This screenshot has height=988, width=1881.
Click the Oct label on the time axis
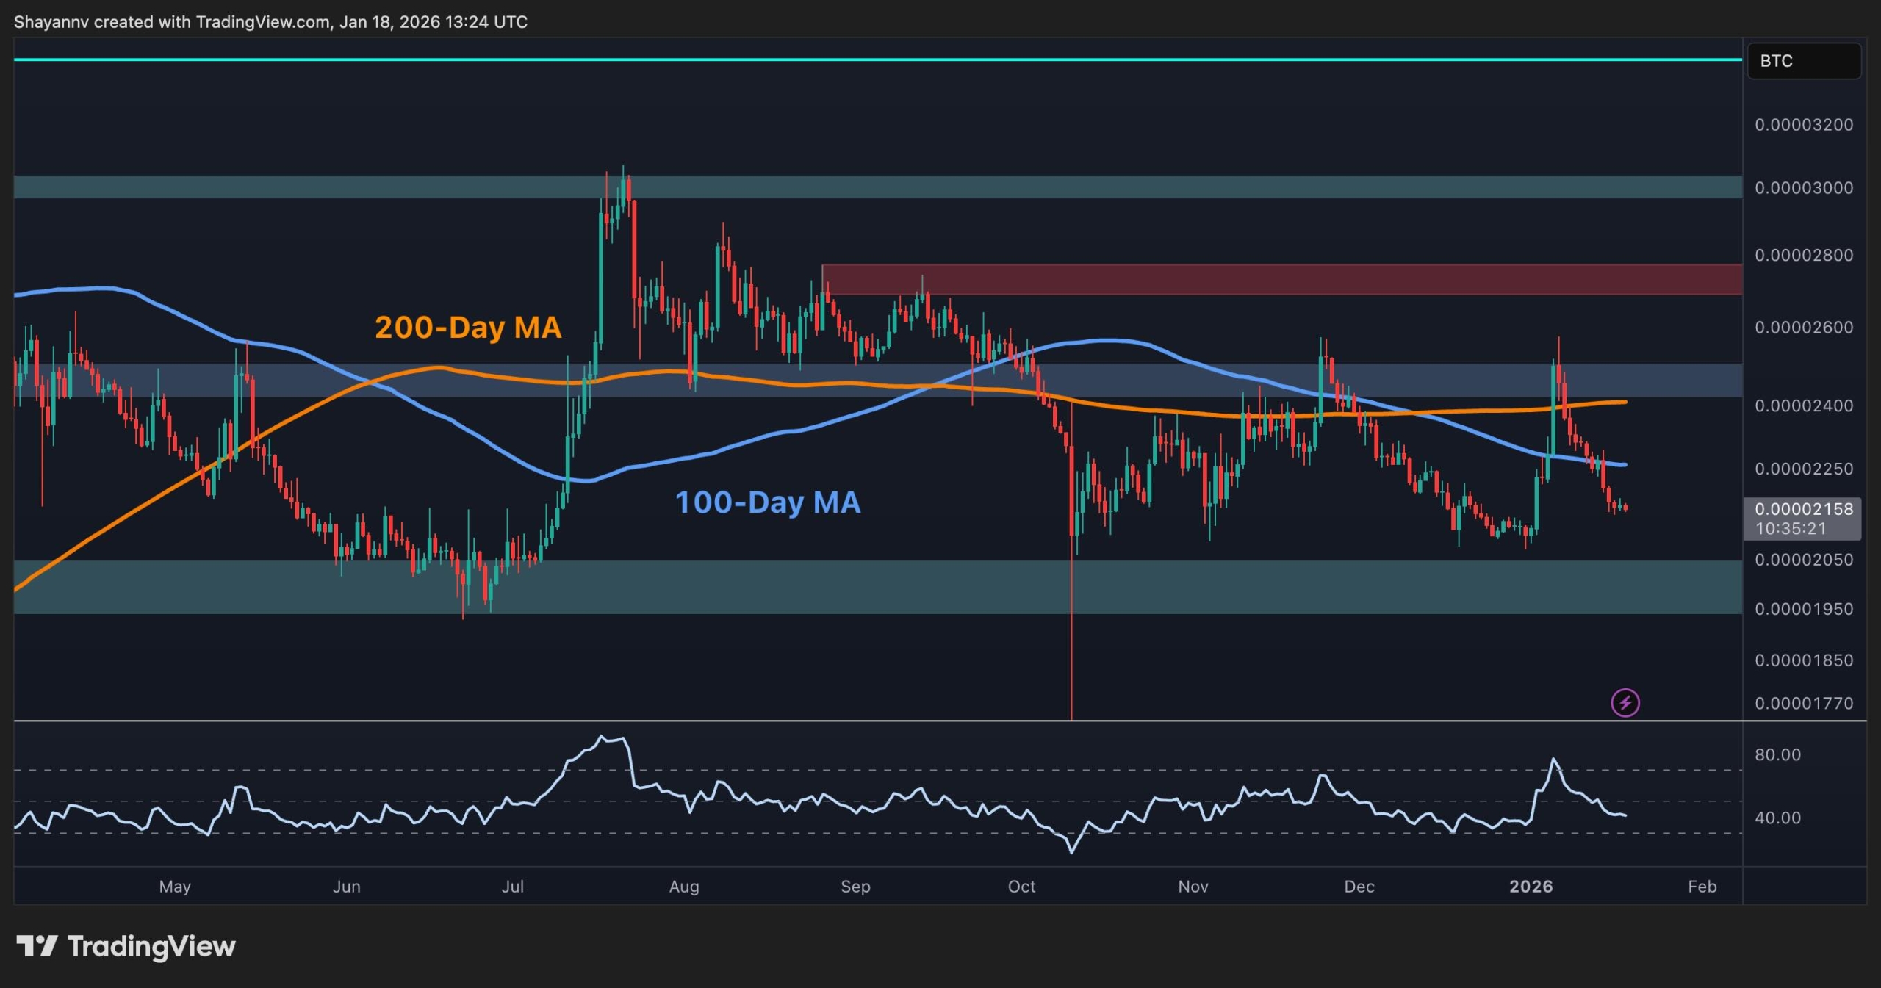1021,887
